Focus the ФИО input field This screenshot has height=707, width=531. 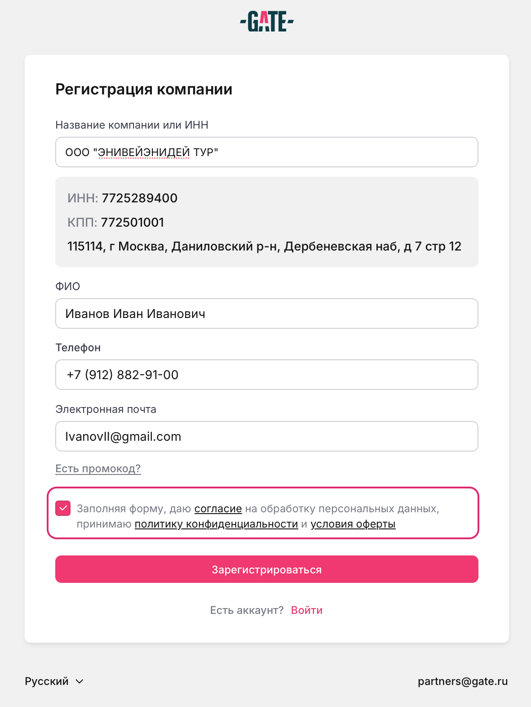click(266, 313)
